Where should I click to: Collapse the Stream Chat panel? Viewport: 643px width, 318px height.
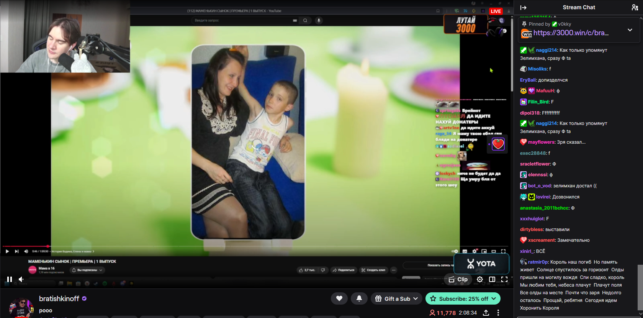point(524,7)
